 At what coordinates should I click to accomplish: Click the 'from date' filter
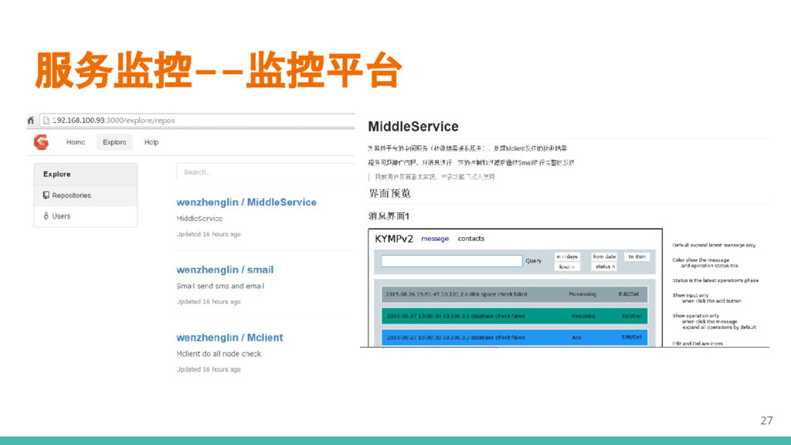604,256
